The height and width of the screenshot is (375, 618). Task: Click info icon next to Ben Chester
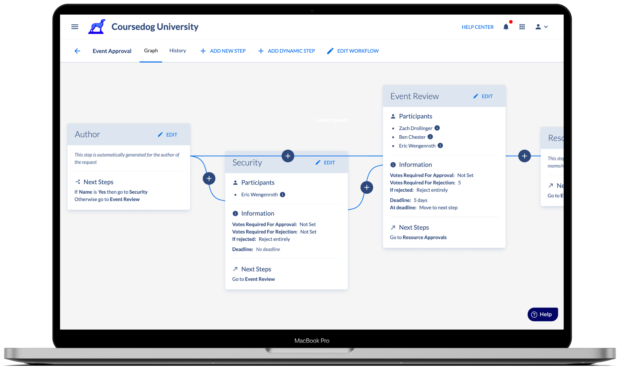430,137
